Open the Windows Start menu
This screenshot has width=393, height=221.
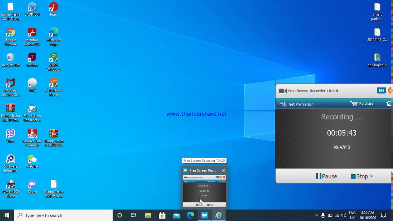(7, 215)
